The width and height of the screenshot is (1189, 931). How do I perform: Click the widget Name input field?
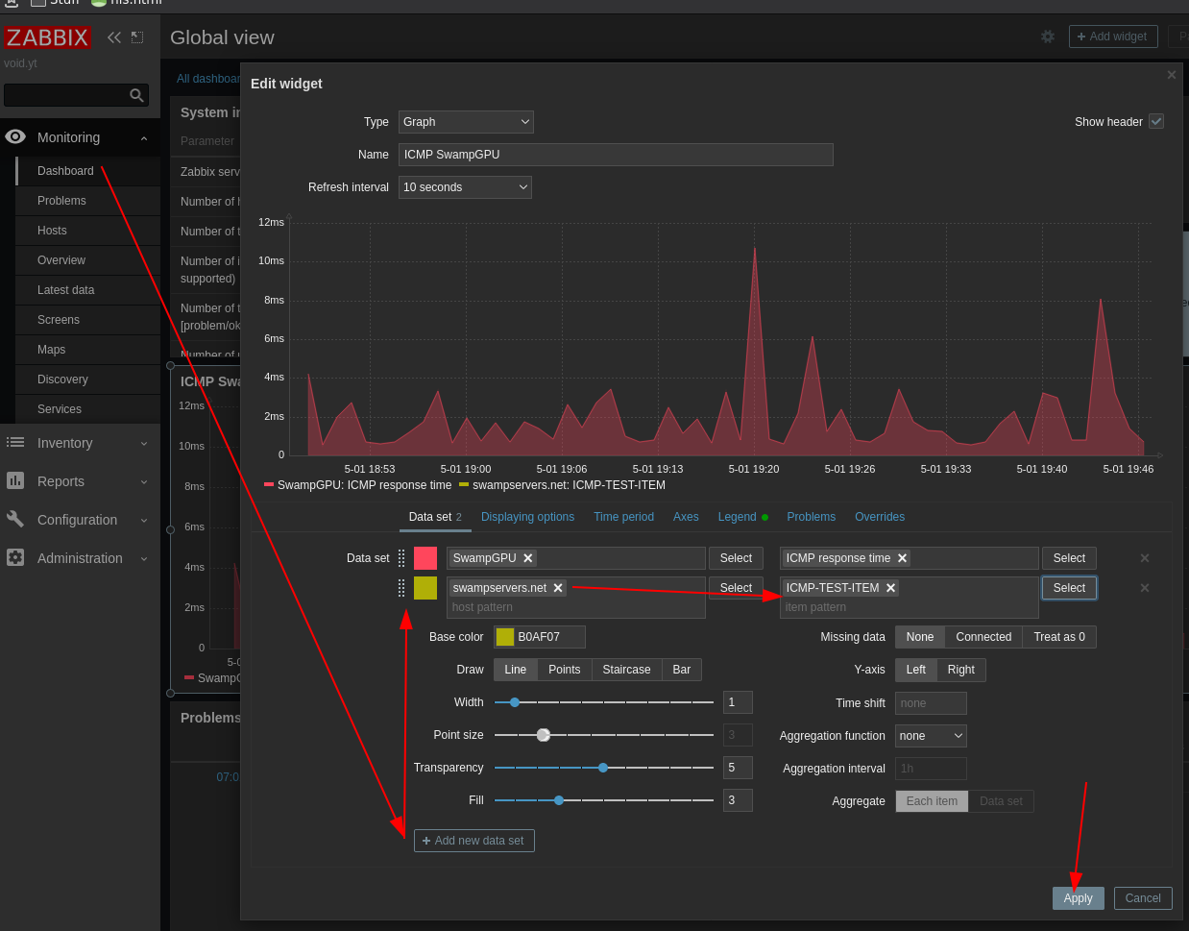pyautogui.click(x=616, y=155)
